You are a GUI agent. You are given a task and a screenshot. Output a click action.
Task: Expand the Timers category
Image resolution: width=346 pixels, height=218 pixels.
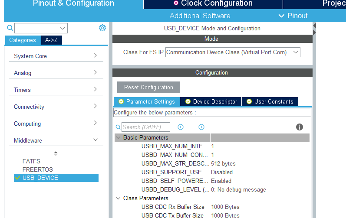(56, 90)
